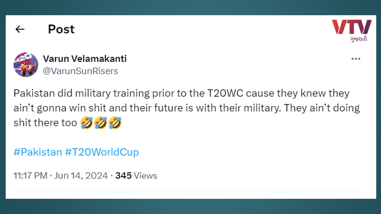Viewport: 381px width, 214px height.
Task: Click the Jun 14, 2024 date
Action: (81, 175)
